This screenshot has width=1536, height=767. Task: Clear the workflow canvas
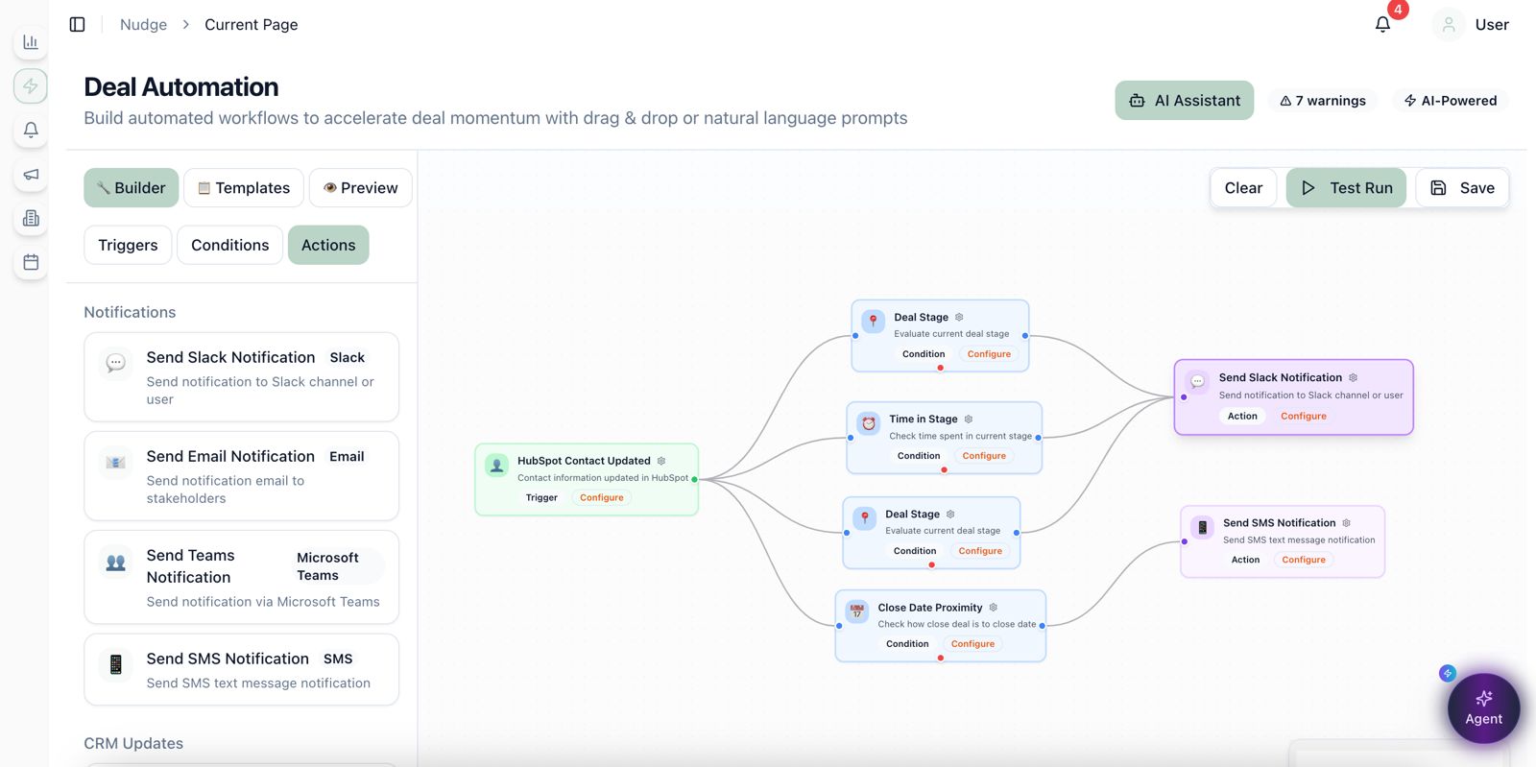click(1243, 188)
